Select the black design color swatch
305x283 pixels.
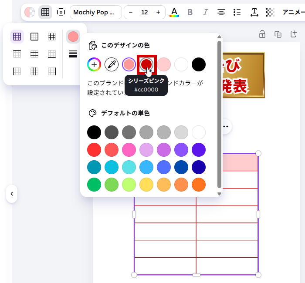[x=199, y=64]
